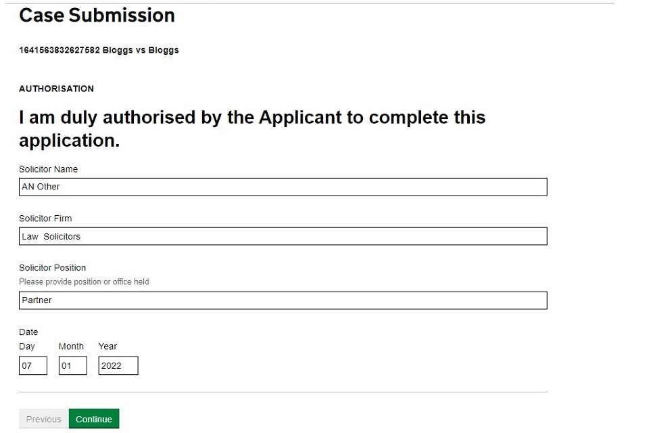Click the Case Submission page heading
649x433 pixels.
tap(97, 16)
